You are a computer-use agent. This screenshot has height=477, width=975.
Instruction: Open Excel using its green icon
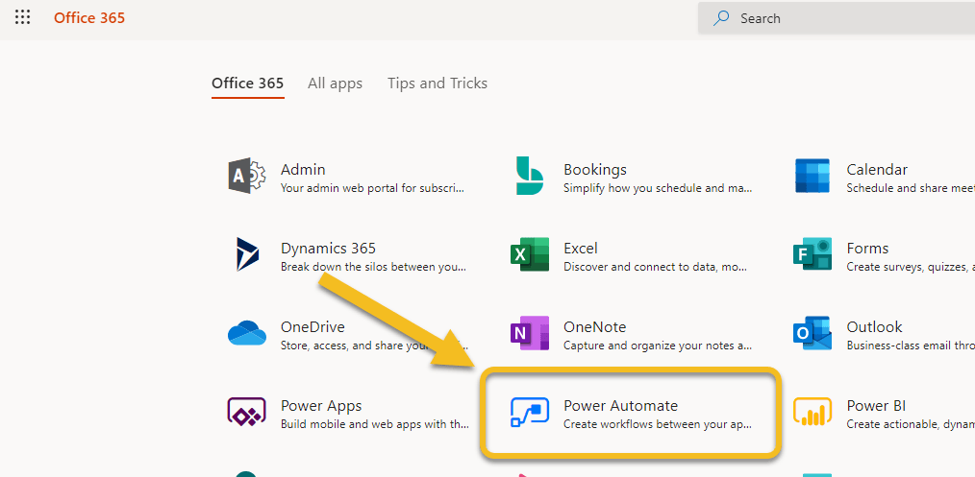click(530, 254)
